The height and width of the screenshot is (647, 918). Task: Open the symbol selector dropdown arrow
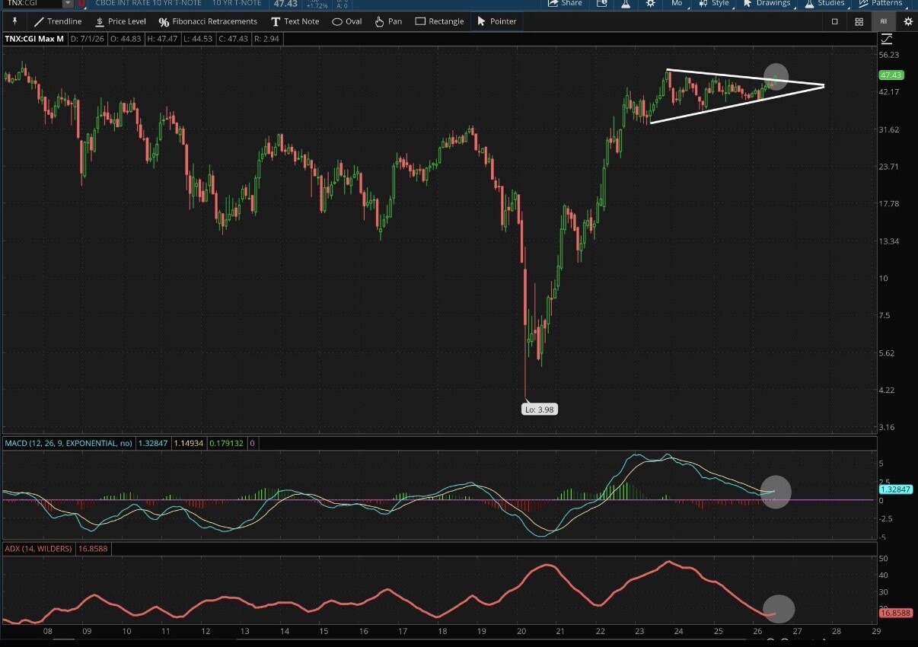(x=68, y=3)
